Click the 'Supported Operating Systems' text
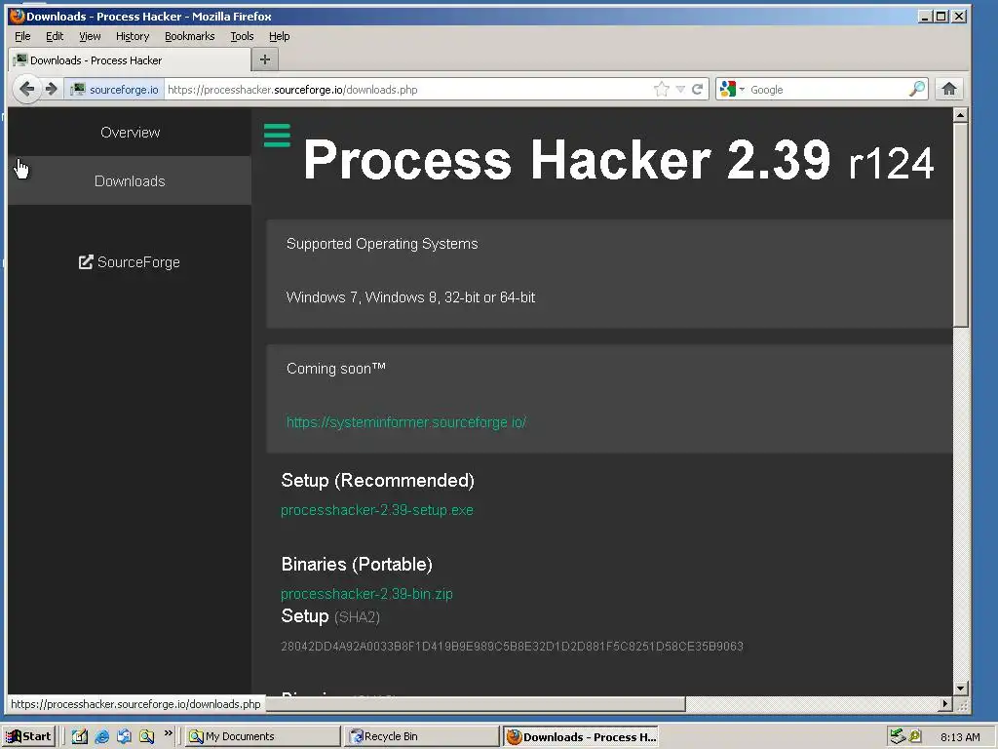Screen dimensions: 998x749 click(382, 244)
